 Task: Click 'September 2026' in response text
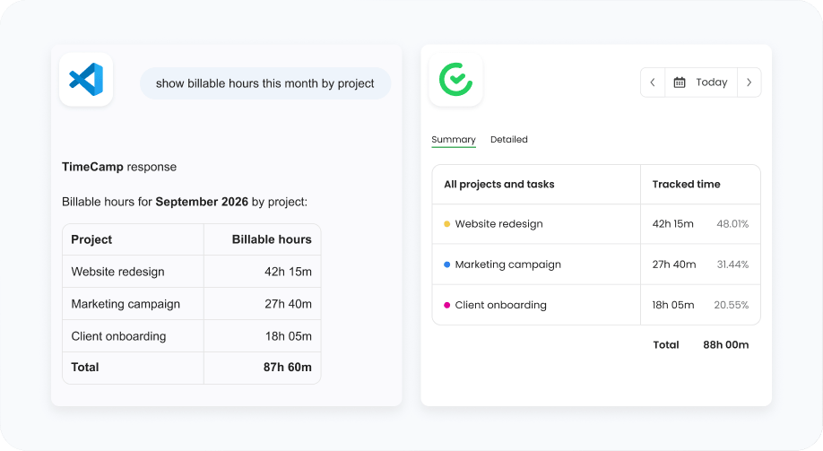pyautogui.click(x=202, y=202)
